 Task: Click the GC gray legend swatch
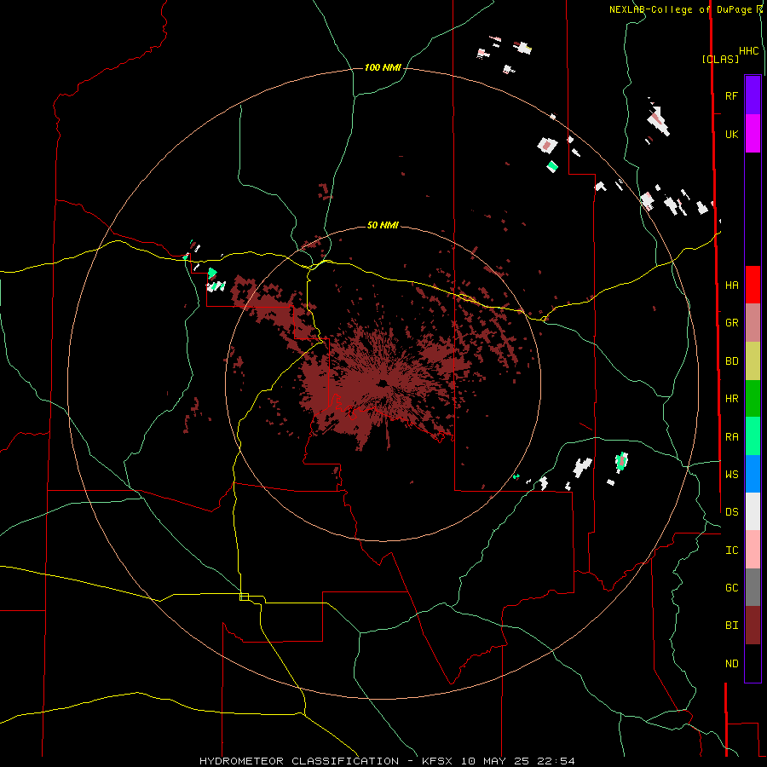(x=753, y=587)
